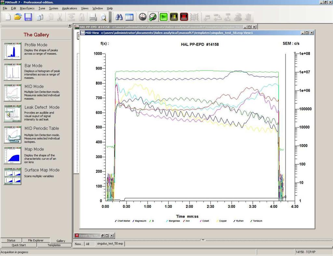This screenshot has width=333, height=256.
Task: Click the Manganese legend entry
Action: [173, 221]
